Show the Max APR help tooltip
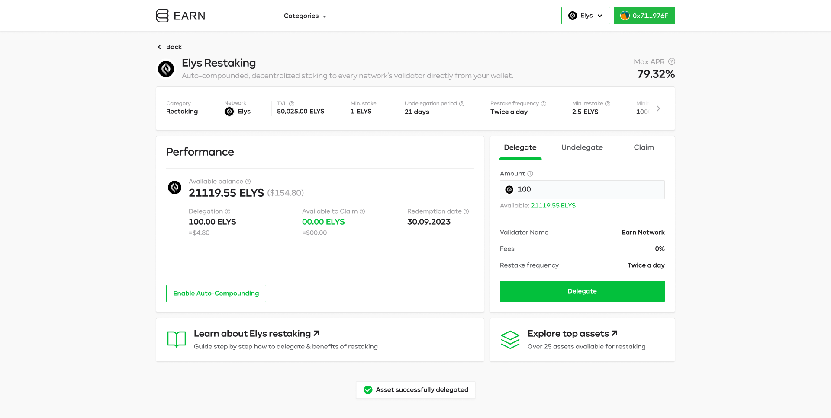The image size is (831, 418). click(672, 61)
